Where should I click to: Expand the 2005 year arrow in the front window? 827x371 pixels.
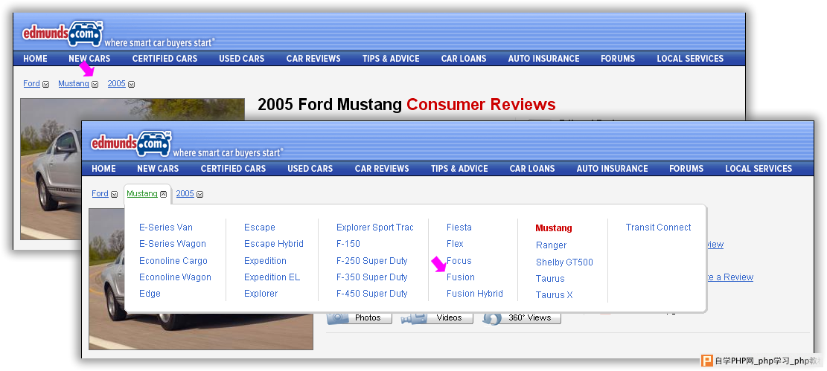[199, 195]
